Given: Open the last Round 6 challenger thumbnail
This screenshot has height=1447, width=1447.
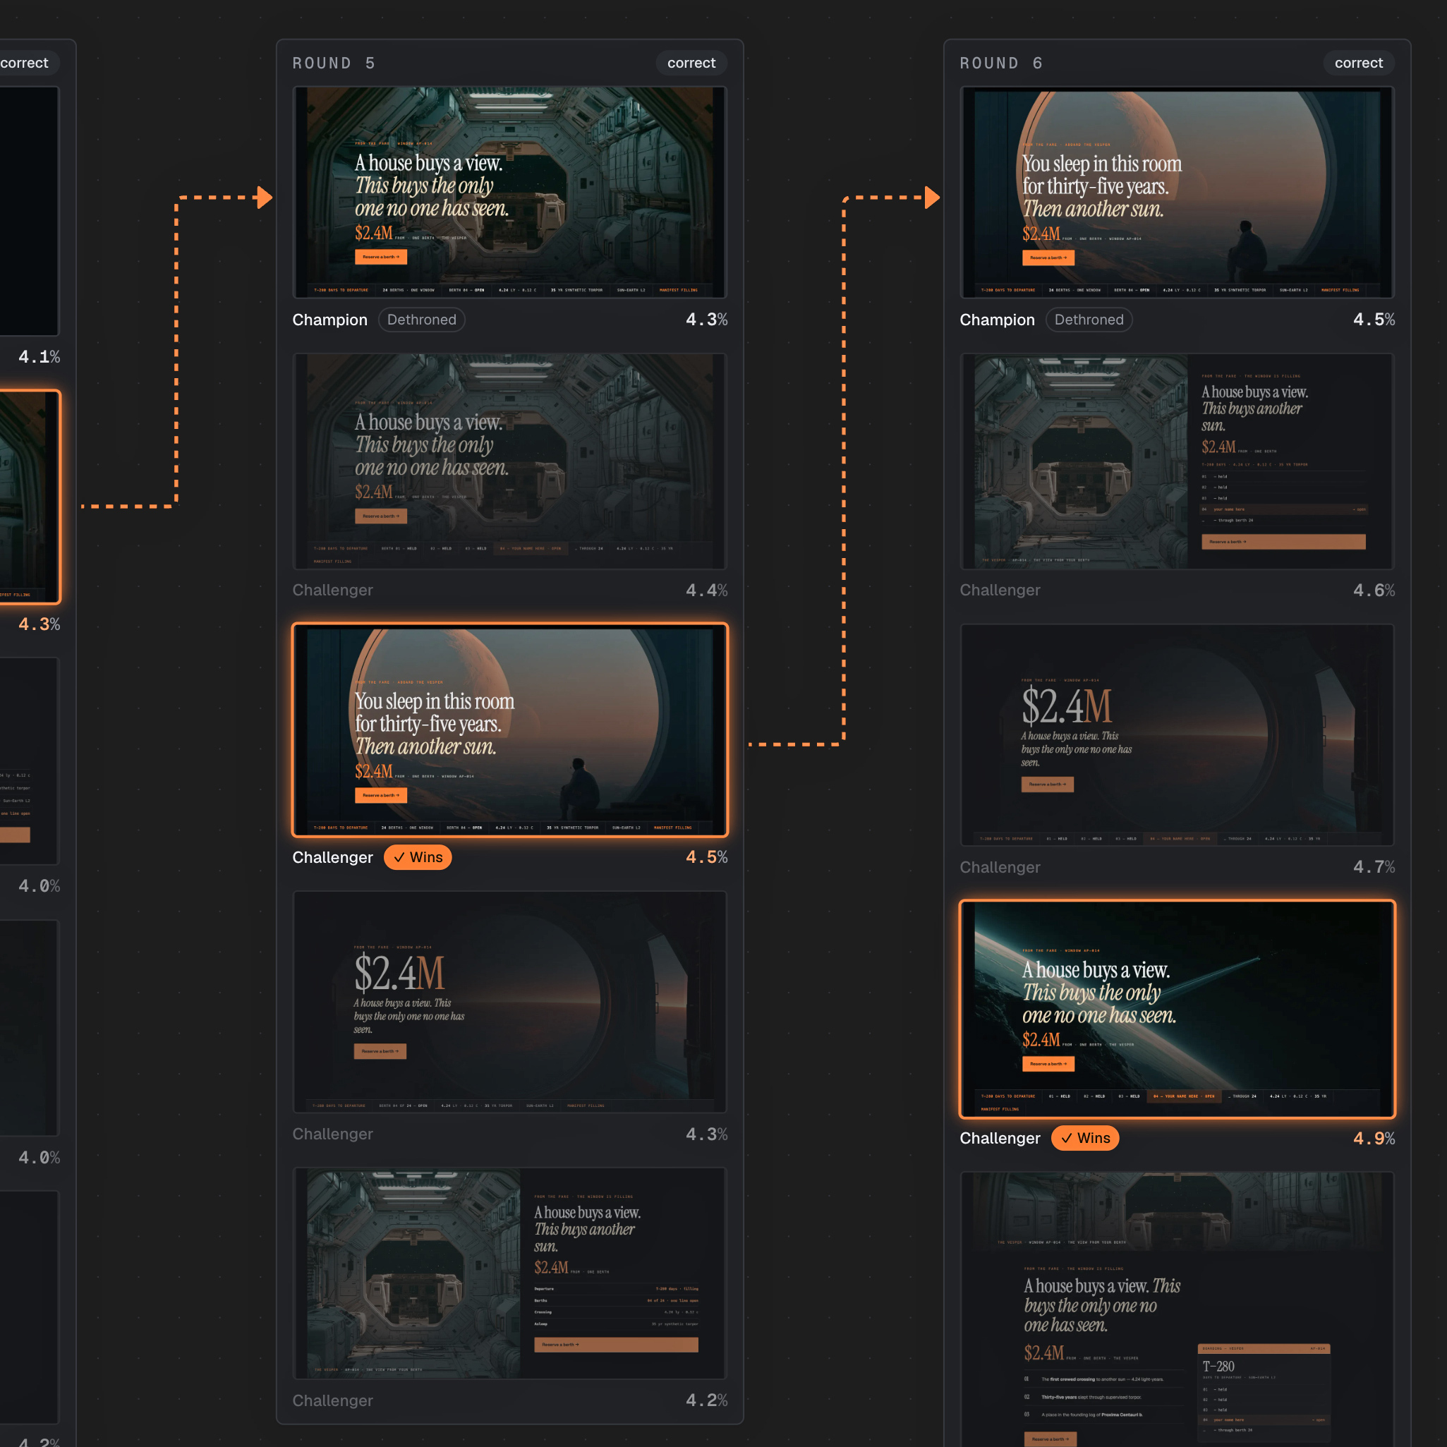Looking at the screenshot, I should pos(1177,1309).
